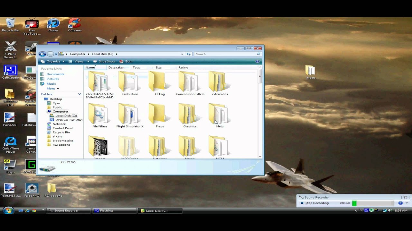The image size is (412, 231).
Task: Click the Slide Show toolbar button
Action: coord(104,61)
